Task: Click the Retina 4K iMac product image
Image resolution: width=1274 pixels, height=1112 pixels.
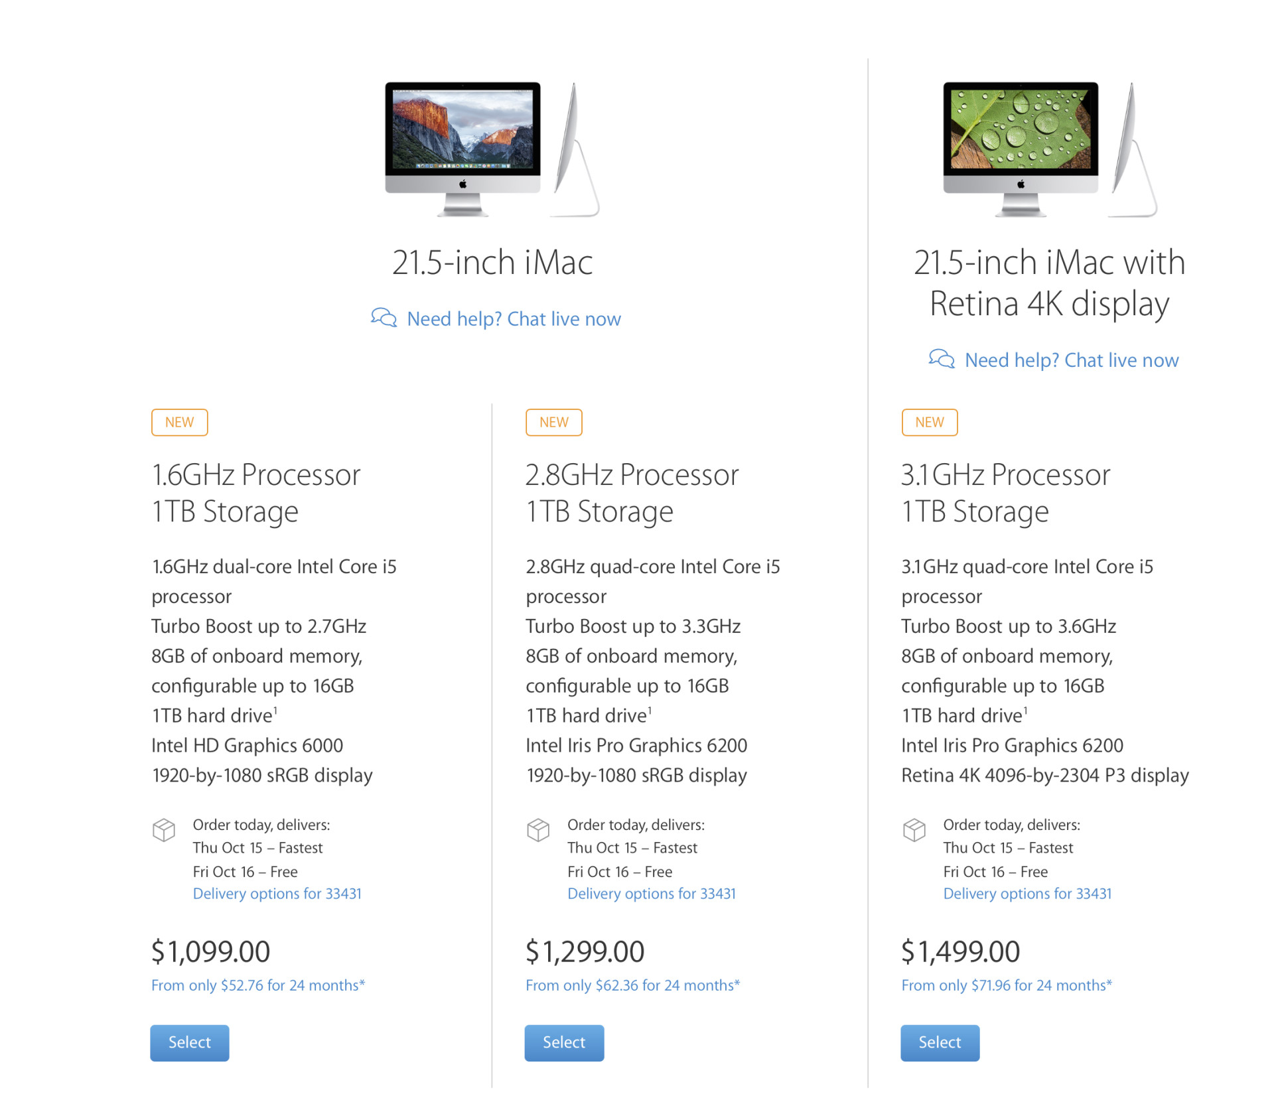Action: tap(1049, 149)
